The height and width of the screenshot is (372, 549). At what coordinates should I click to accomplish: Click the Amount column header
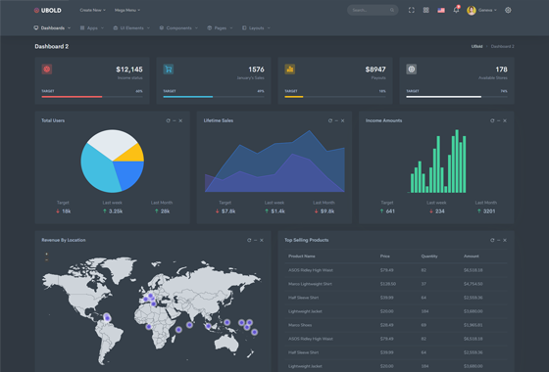[471, 256]
